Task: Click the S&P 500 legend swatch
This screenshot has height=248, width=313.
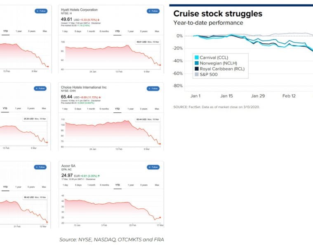Action: pos(197,75)
